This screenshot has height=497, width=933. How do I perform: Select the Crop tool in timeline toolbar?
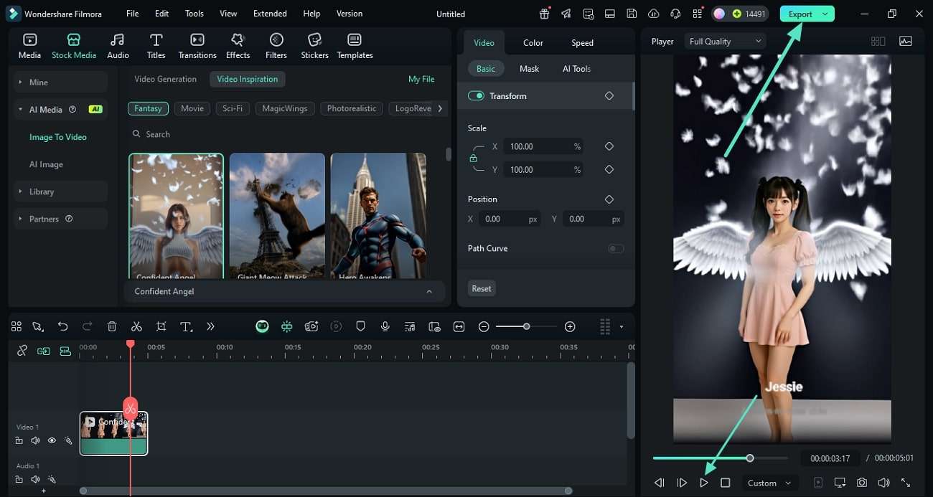click(x=161, y=326)
